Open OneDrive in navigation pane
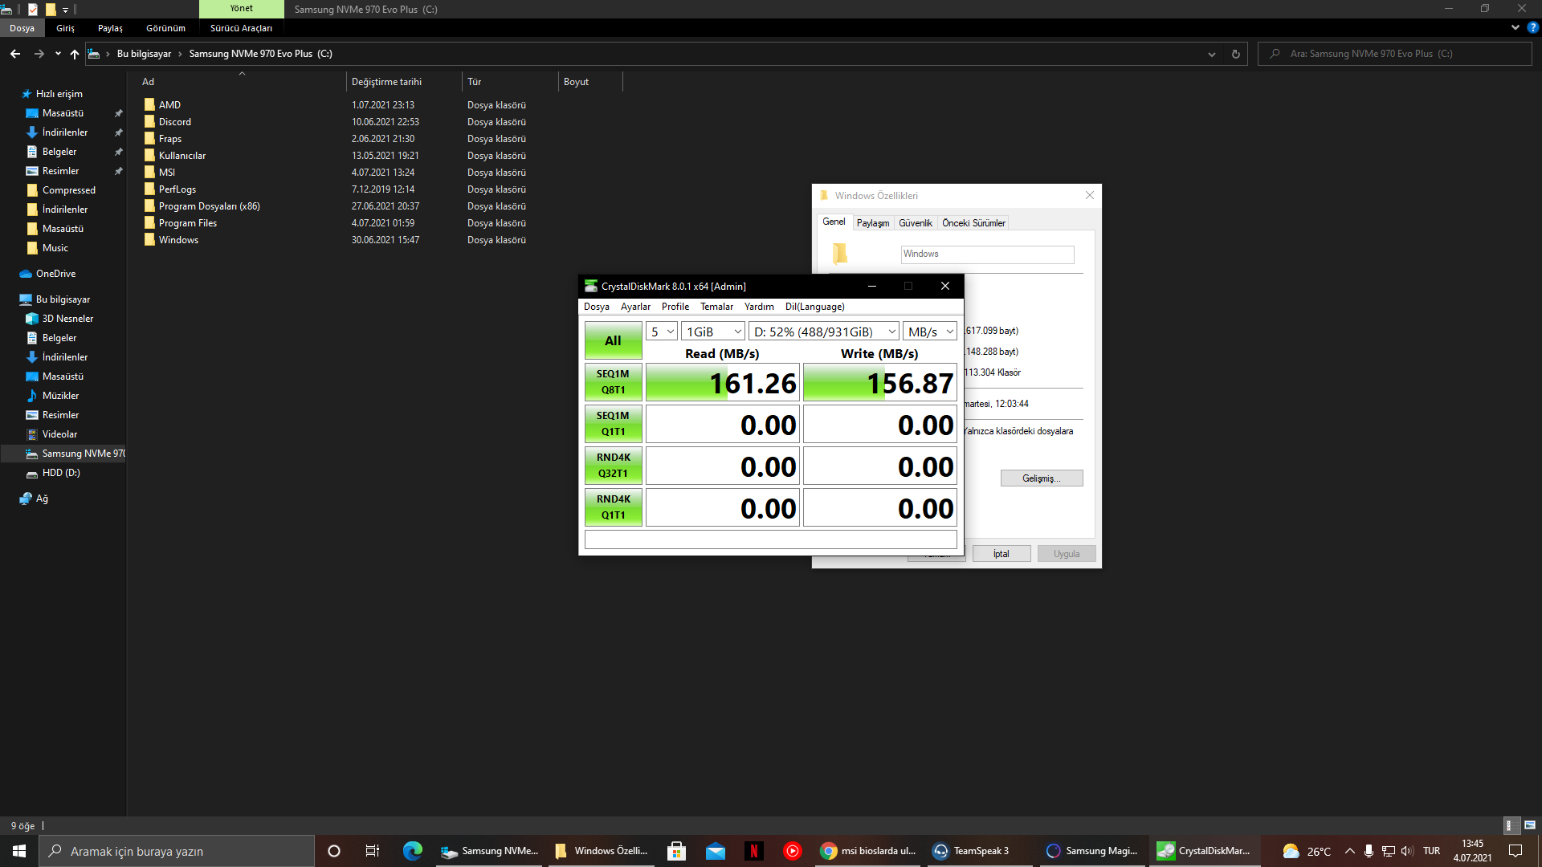The image size is (1542, 867). coord(55,274)
